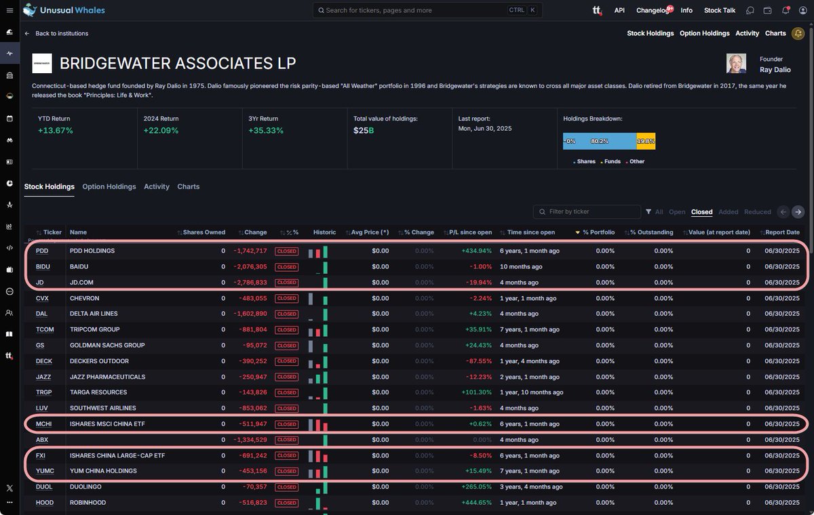This screenshot has width=814, height=515.
Task: Open Info in top navigation
Action: tap(686, 10)
